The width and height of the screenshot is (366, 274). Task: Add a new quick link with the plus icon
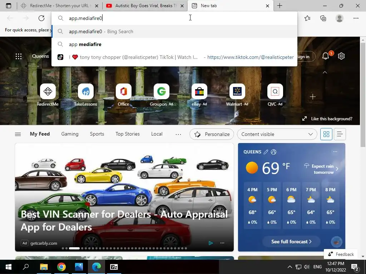313,96
